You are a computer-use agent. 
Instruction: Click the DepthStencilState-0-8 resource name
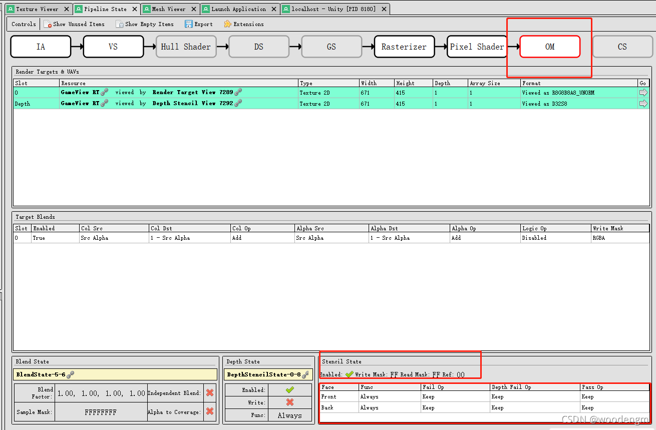coord(264,374)
